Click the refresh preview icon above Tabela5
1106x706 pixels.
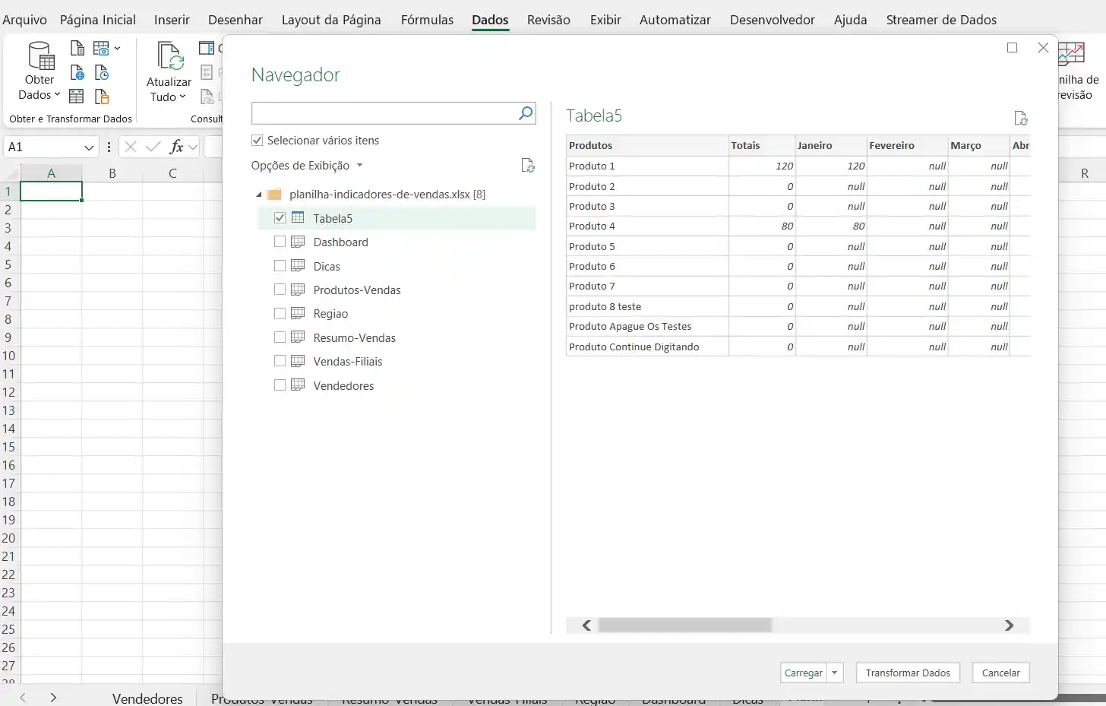[x=1021, y=119]
